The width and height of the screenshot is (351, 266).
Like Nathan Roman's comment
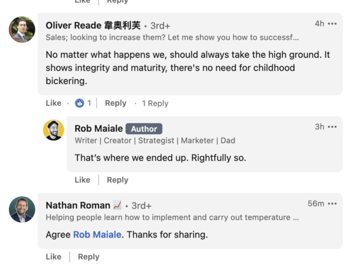(53, 256)
